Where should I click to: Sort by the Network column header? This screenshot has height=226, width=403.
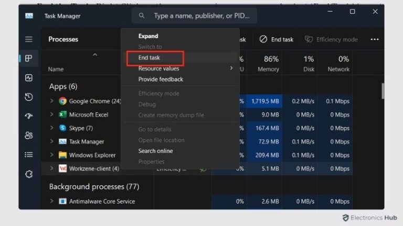click(x=338, y=69)
